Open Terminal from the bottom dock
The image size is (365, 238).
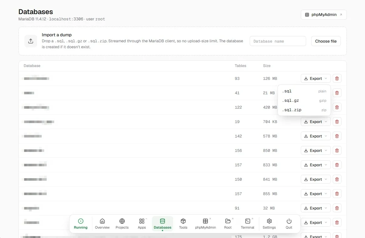(248, 224)
